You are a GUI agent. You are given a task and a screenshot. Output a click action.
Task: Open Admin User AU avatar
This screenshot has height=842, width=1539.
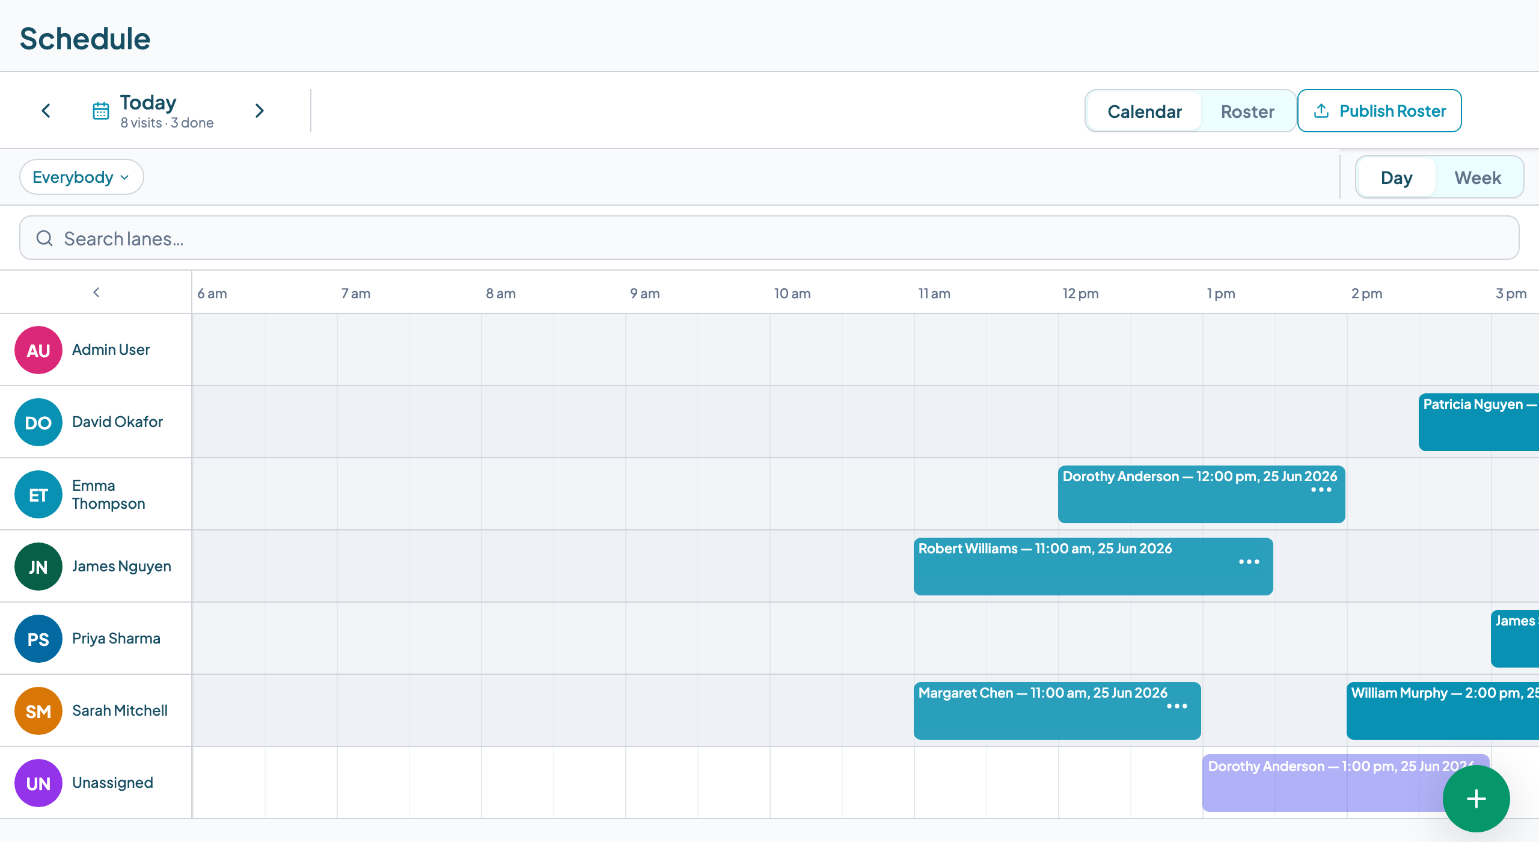tap(38, 350)
